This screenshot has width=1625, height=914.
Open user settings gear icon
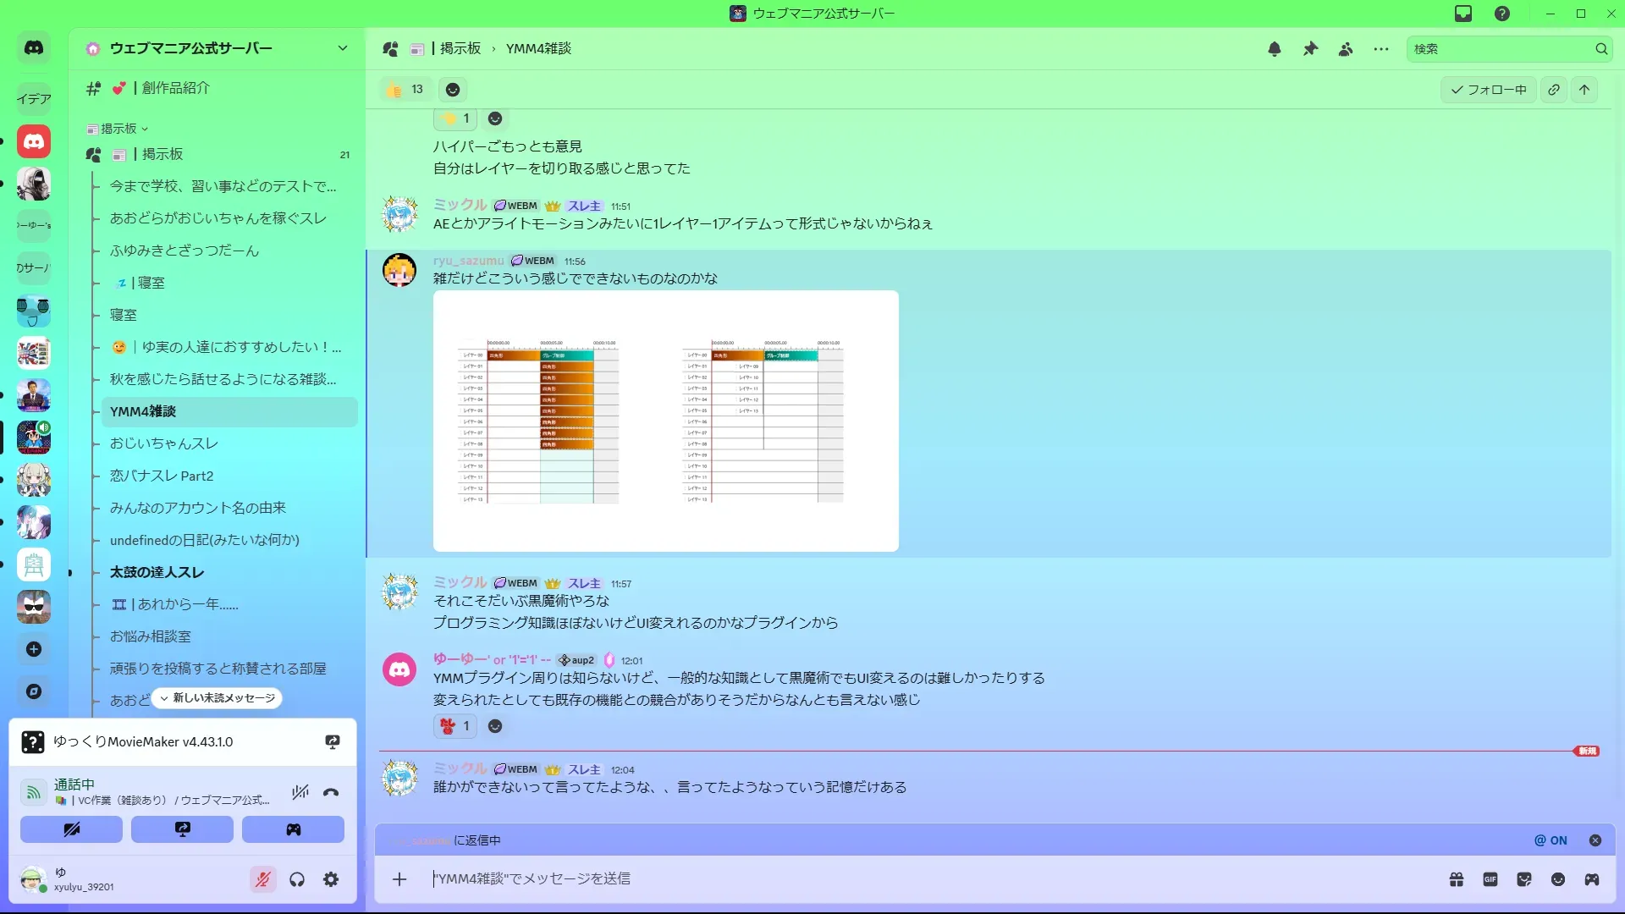point(331,879)
